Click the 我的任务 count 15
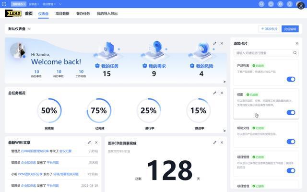 tap(106, 73)
